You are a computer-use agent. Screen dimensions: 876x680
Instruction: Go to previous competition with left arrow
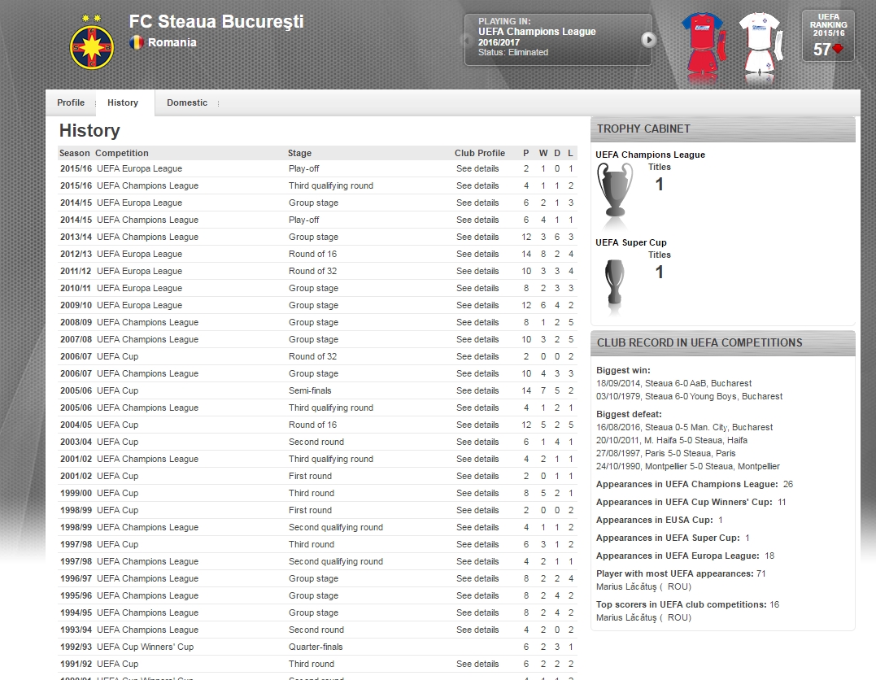click(x=466, y=39)
